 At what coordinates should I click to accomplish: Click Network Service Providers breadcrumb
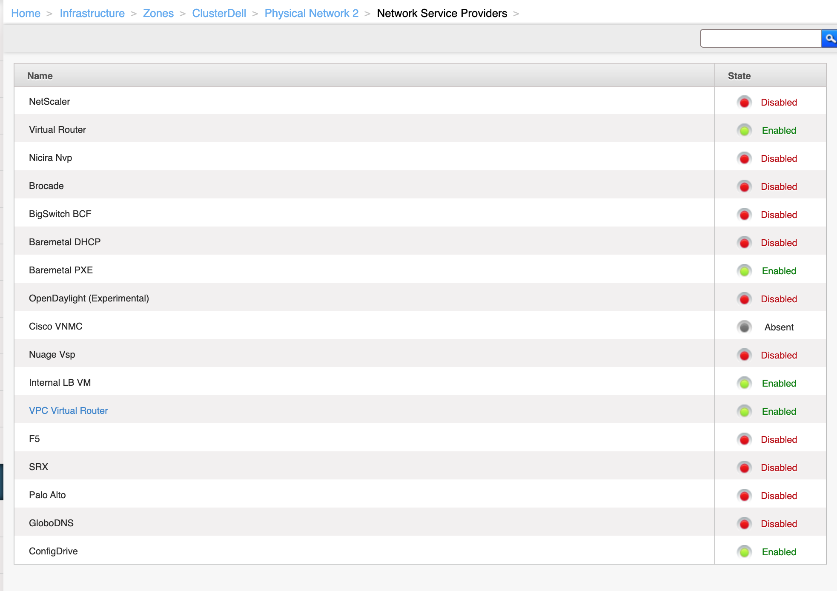pos(442,13)
